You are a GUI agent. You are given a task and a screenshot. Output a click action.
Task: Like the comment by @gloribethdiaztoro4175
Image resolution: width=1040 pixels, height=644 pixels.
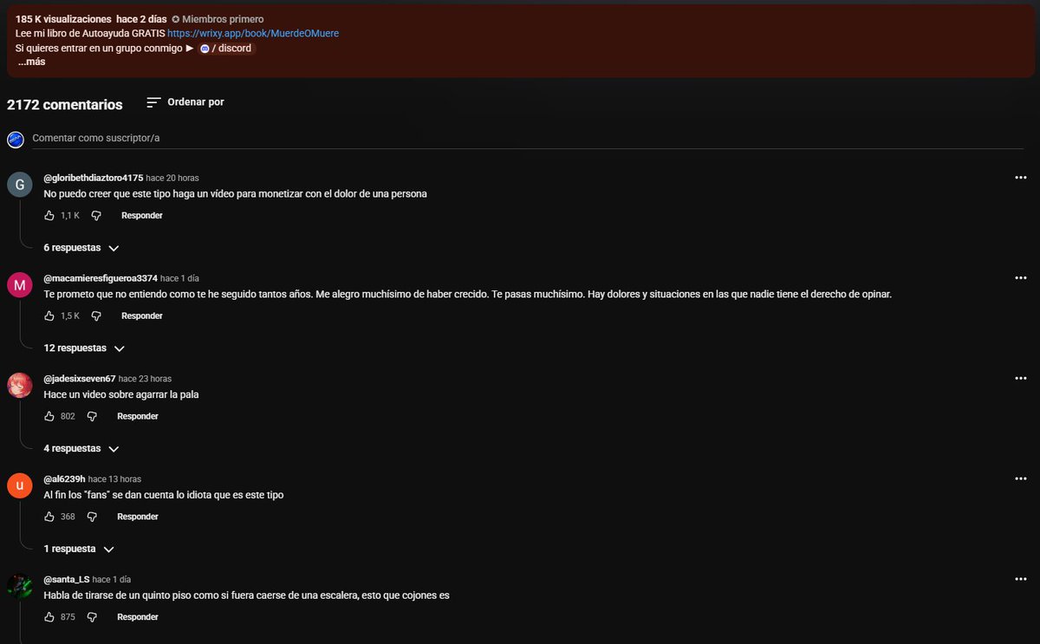pos(49,215)
